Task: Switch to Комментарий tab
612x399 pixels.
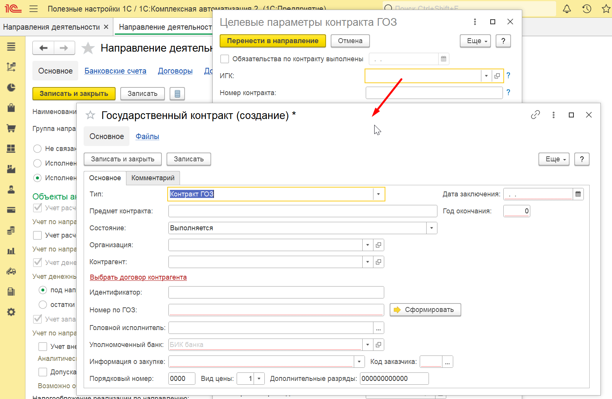Action: 153,178
